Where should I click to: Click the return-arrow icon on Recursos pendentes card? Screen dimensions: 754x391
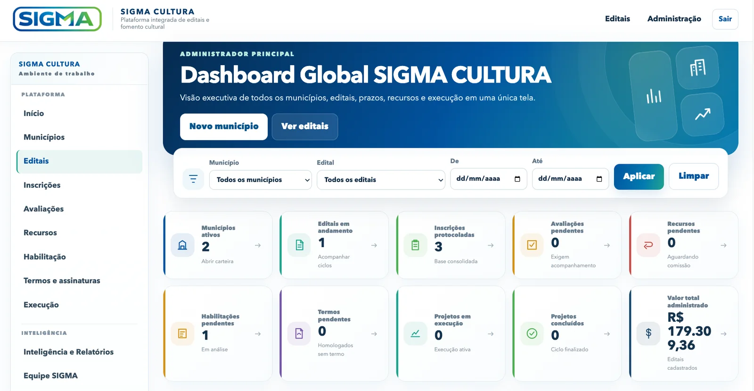click(x=648, y=245)
